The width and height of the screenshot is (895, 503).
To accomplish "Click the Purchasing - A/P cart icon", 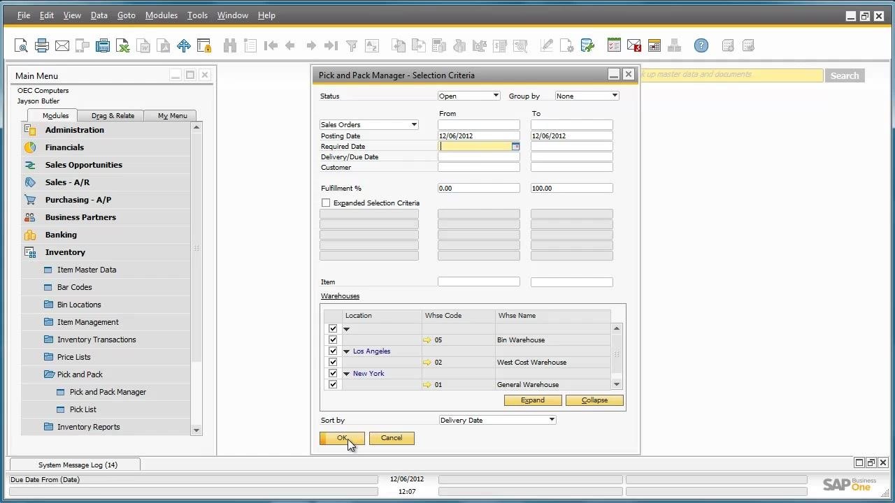I will tap(30, 200).
